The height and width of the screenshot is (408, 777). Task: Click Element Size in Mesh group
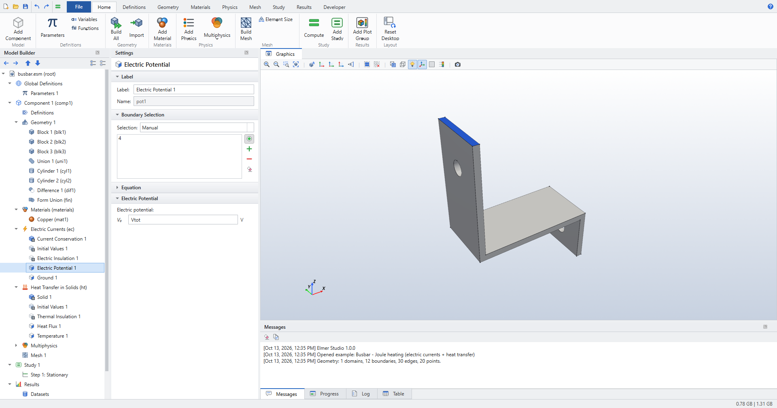276,19
